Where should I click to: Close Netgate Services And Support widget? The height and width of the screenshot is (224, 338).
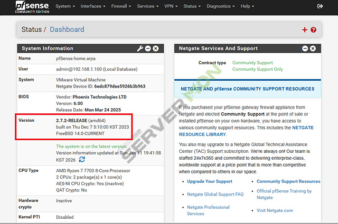[313, 48]
